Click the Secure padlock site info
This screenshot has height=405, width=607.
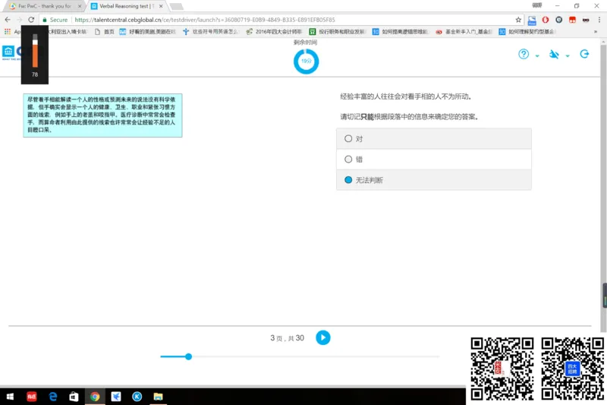55,20
